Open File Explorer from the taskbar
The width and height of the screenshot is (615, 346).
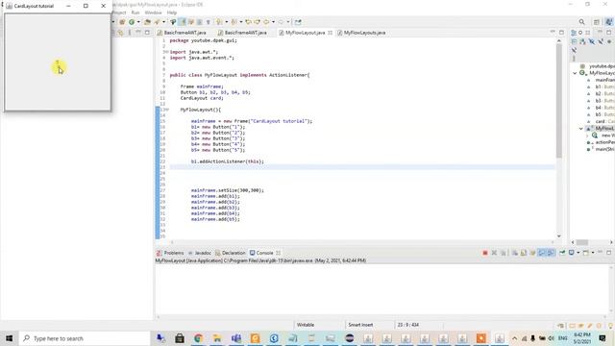[x=217, y=338]
